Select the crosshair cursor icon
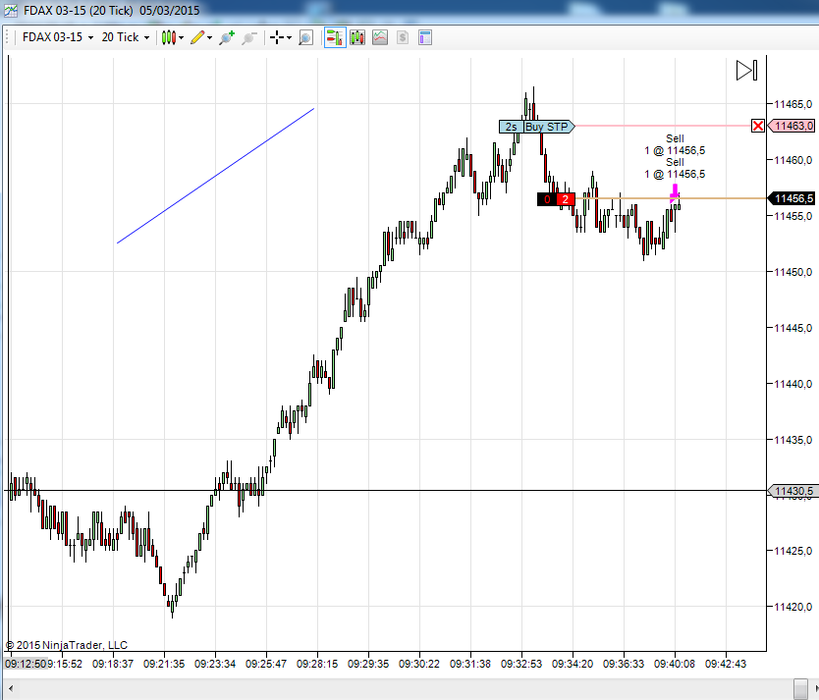819x700 pixels. [x=277, y=37]
